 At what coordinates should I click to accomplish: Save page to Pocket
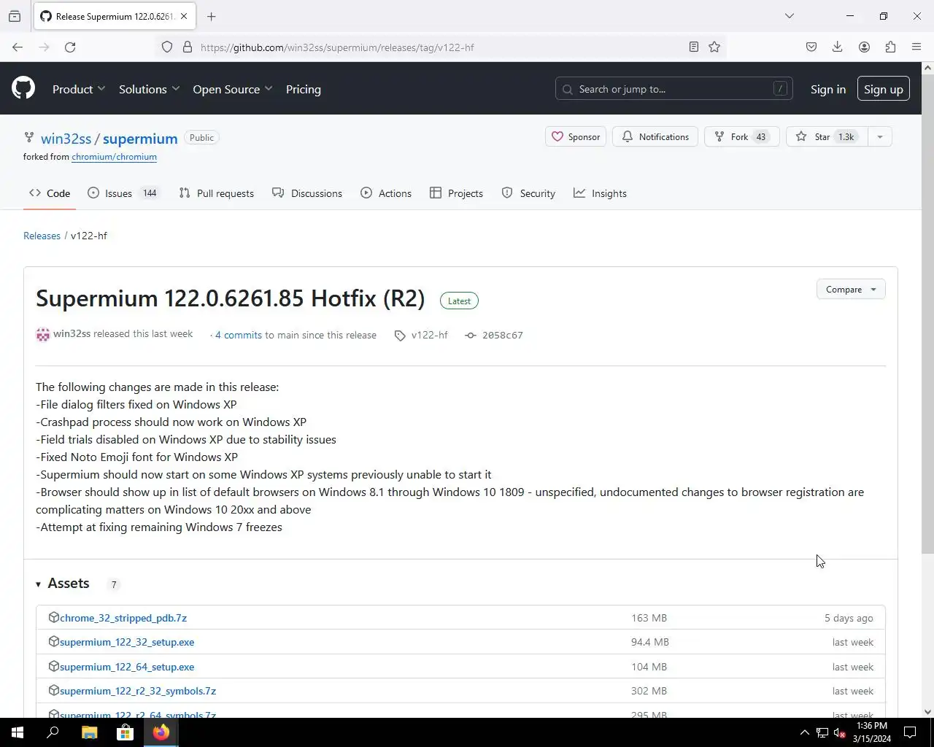[x=811, y=47]
